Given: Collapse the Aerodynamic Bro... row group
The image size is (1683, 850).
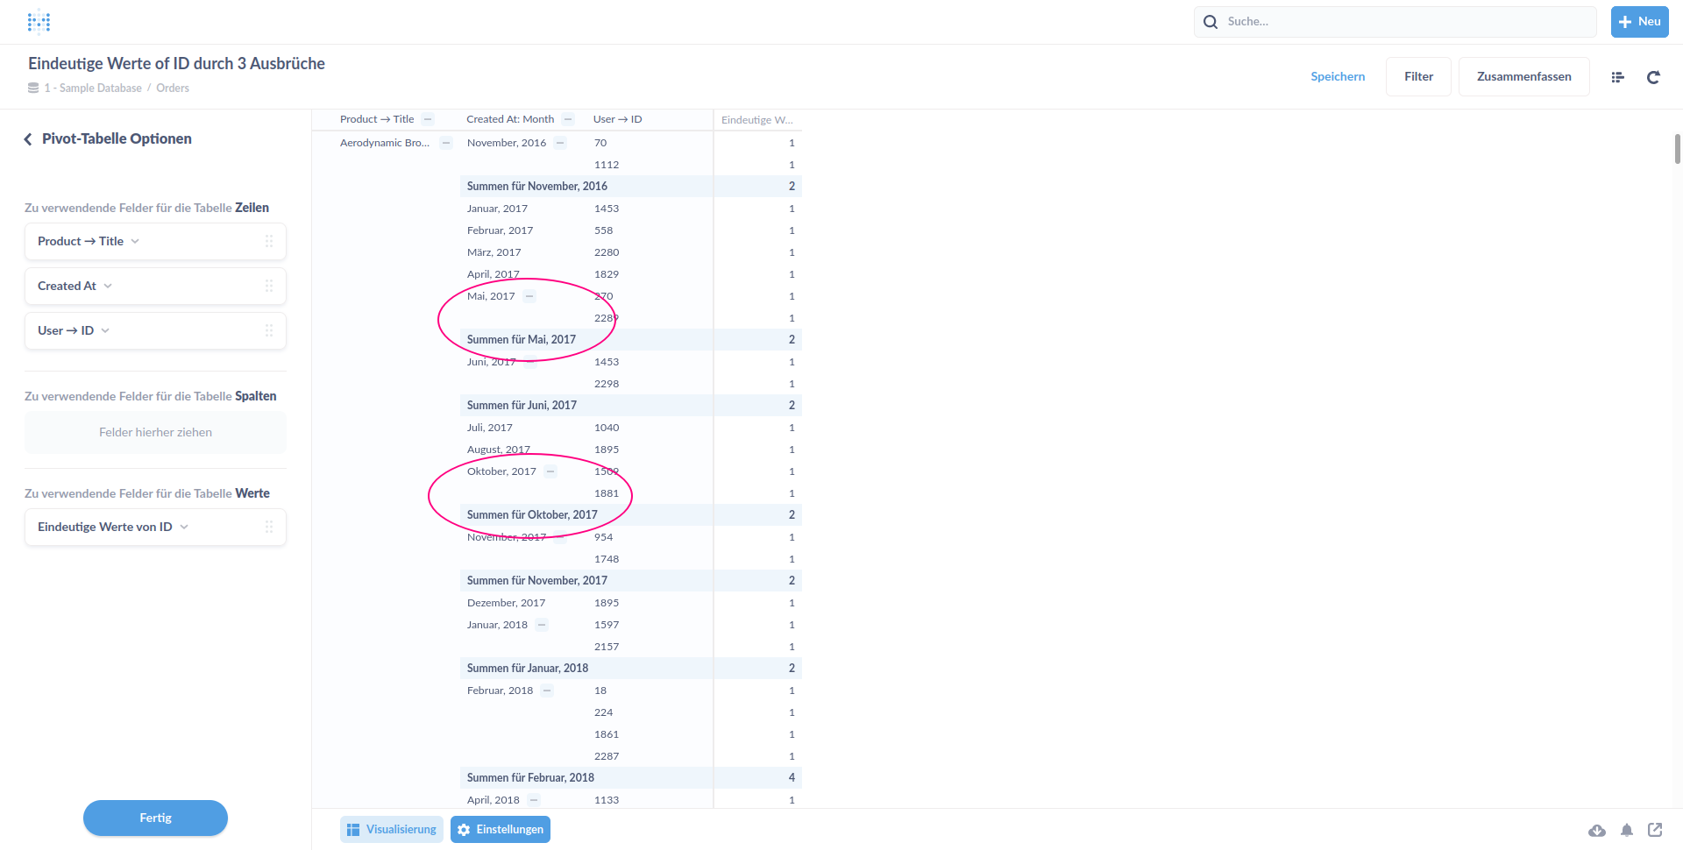Looking at the screenshot, I should coord(445,143).
